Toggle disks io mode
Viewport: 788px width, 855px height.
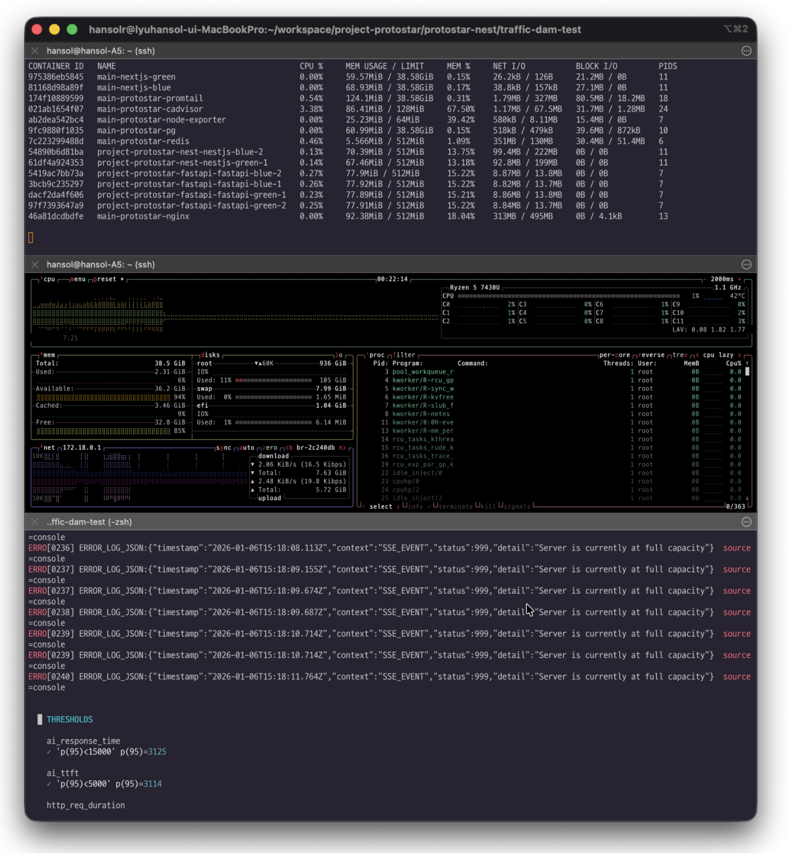point(339,355)
